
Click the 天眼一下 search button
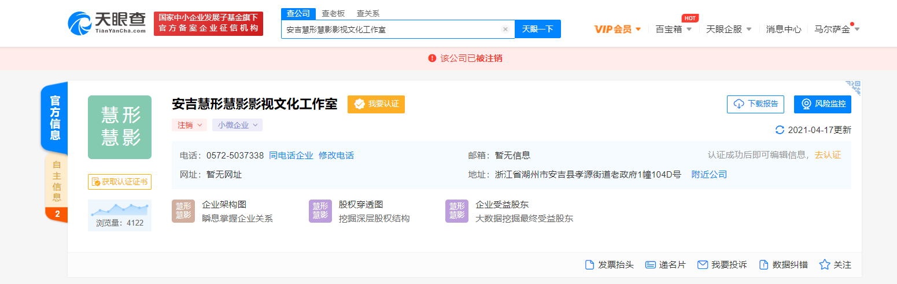tap(538, 29)
